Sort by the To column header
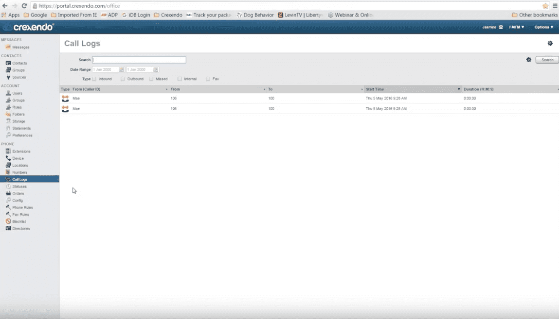Viewport: 559px width, 319px height. [x=316, y=89]
